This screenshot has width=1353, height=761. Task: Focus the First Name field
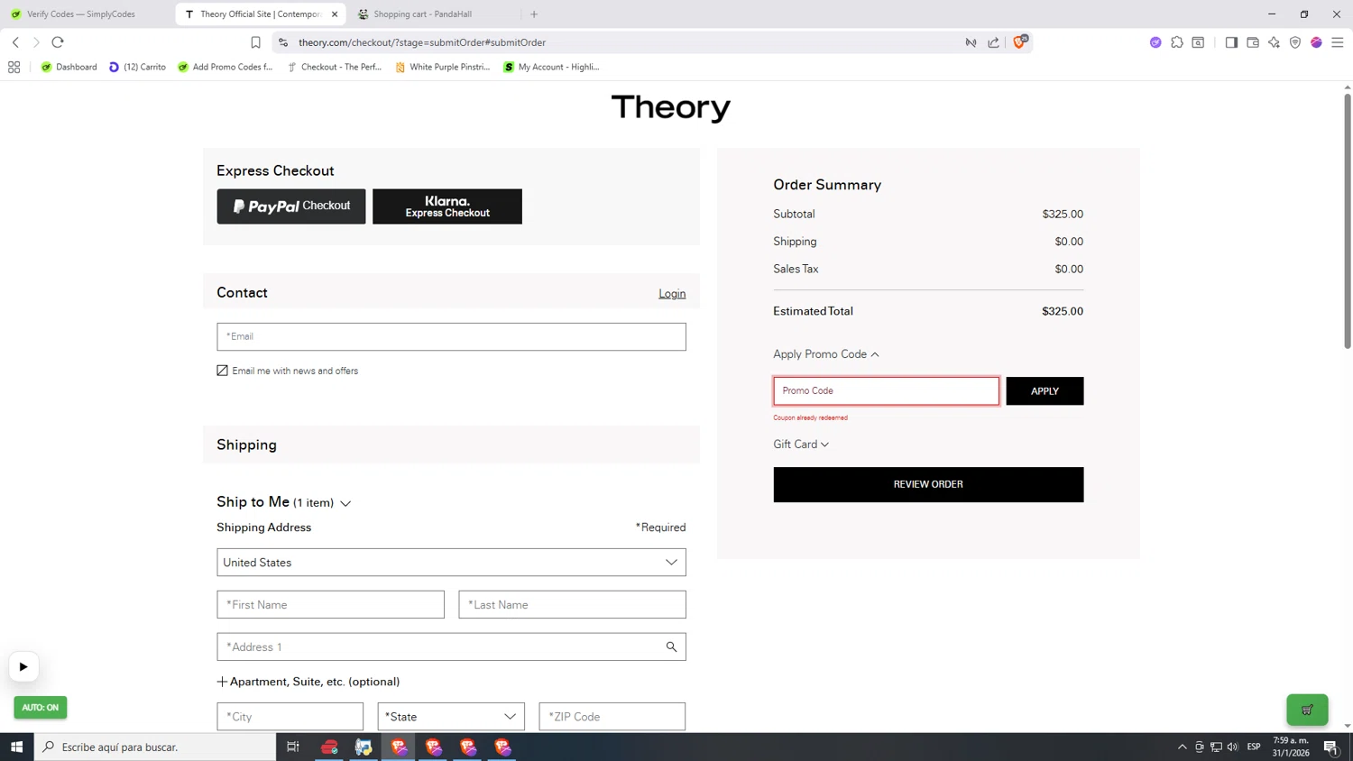click(x=330, y=605)
